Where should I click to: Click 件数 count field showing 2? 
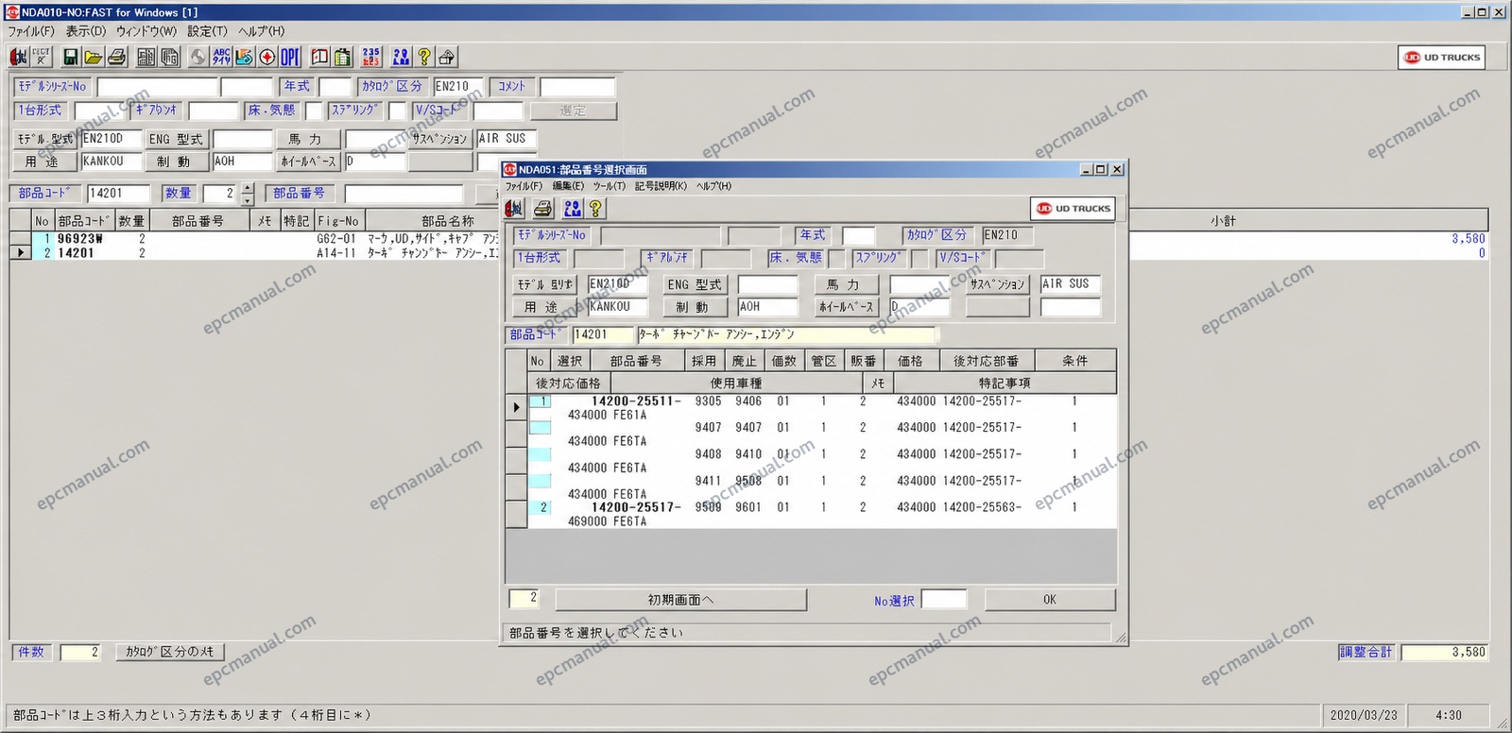[80, 652]
